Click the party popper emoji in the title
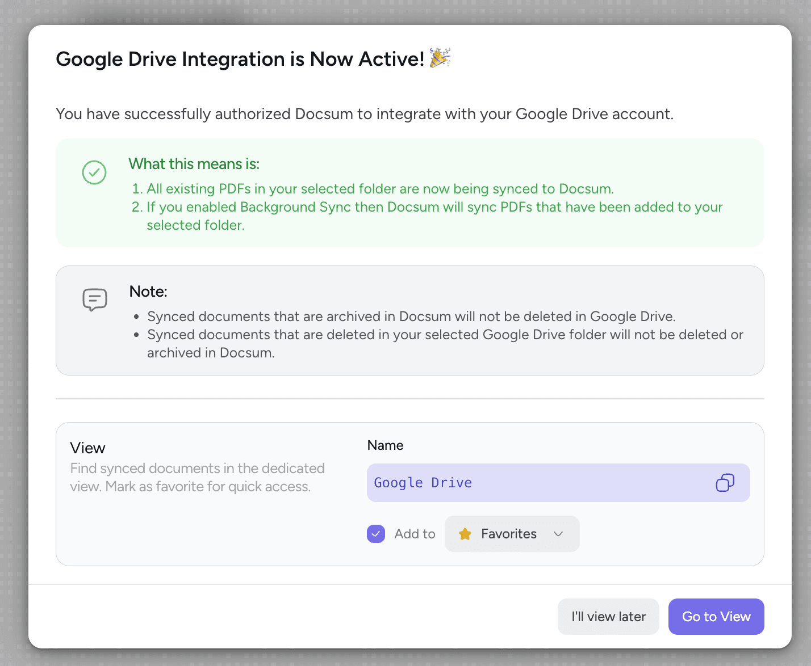Viewport: 811px width, 666px height. tap(440, 58)
